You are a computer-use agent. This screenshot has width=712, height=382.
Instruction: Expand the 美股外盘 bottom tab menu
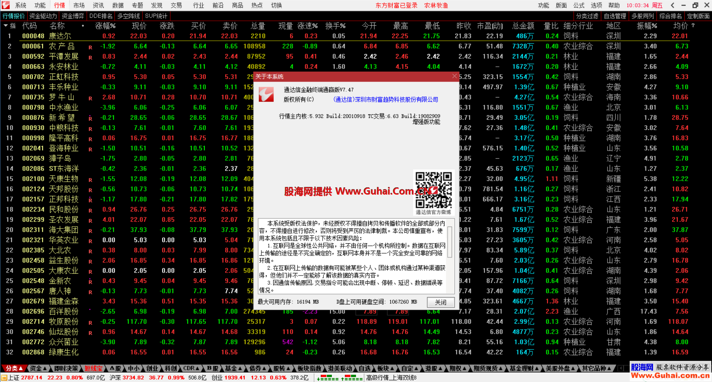[560, 368]
